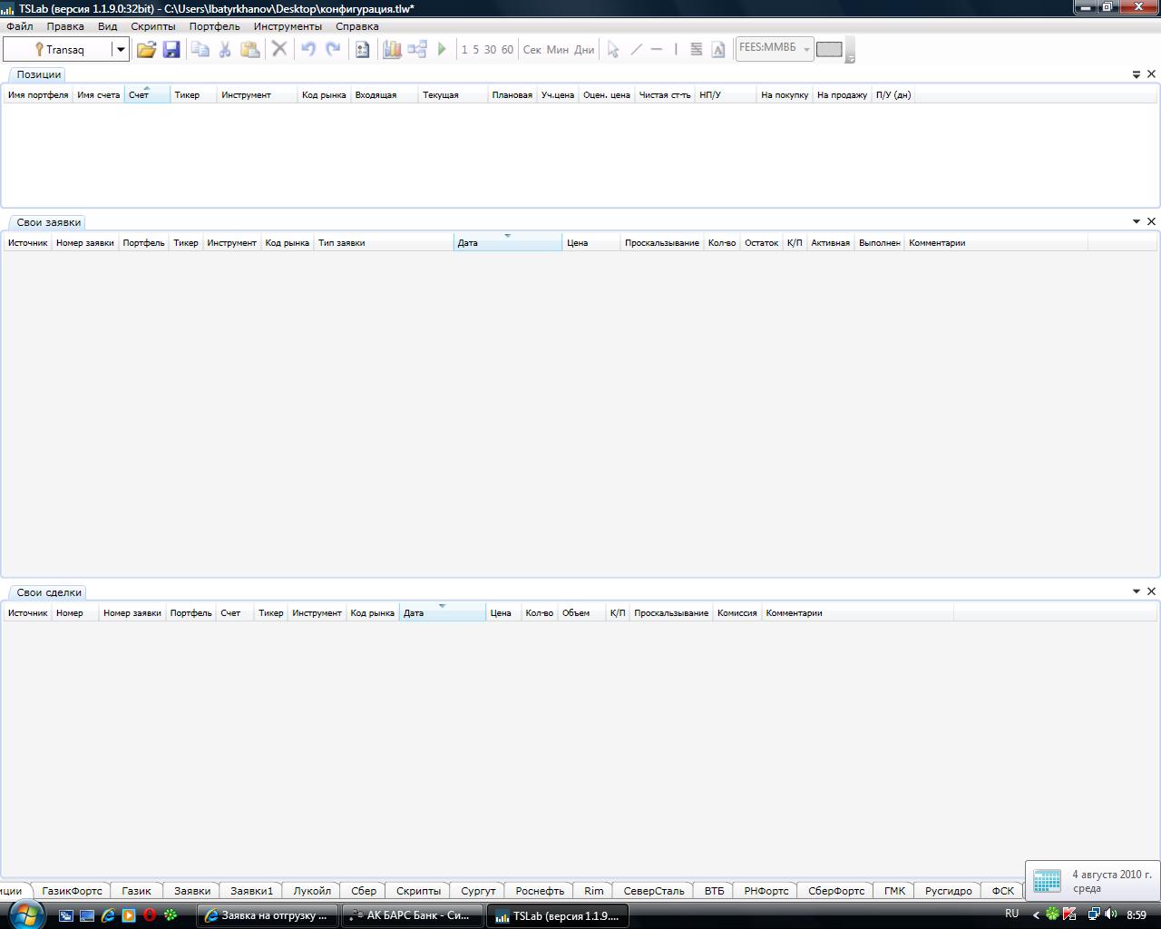The image size is (1161, 929).
Task: Set the 30 interval in toolbar
Action: 490,49
